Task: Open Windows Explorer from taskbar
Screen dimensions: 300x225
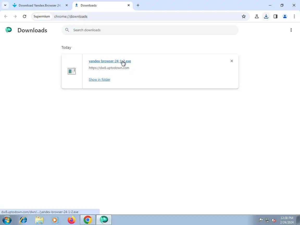Action: click(x=39, y=220)
